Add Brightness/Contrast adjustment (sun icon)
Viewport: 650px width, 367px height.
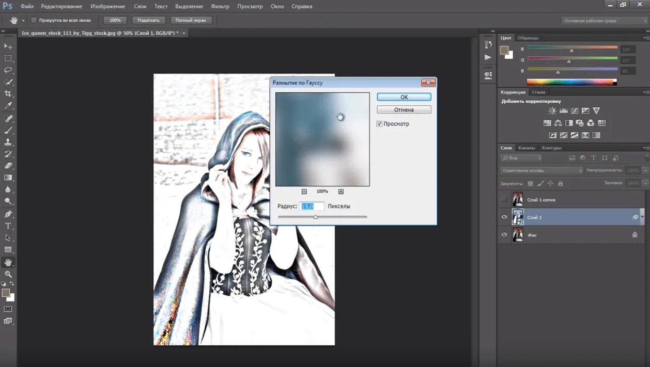553,111
